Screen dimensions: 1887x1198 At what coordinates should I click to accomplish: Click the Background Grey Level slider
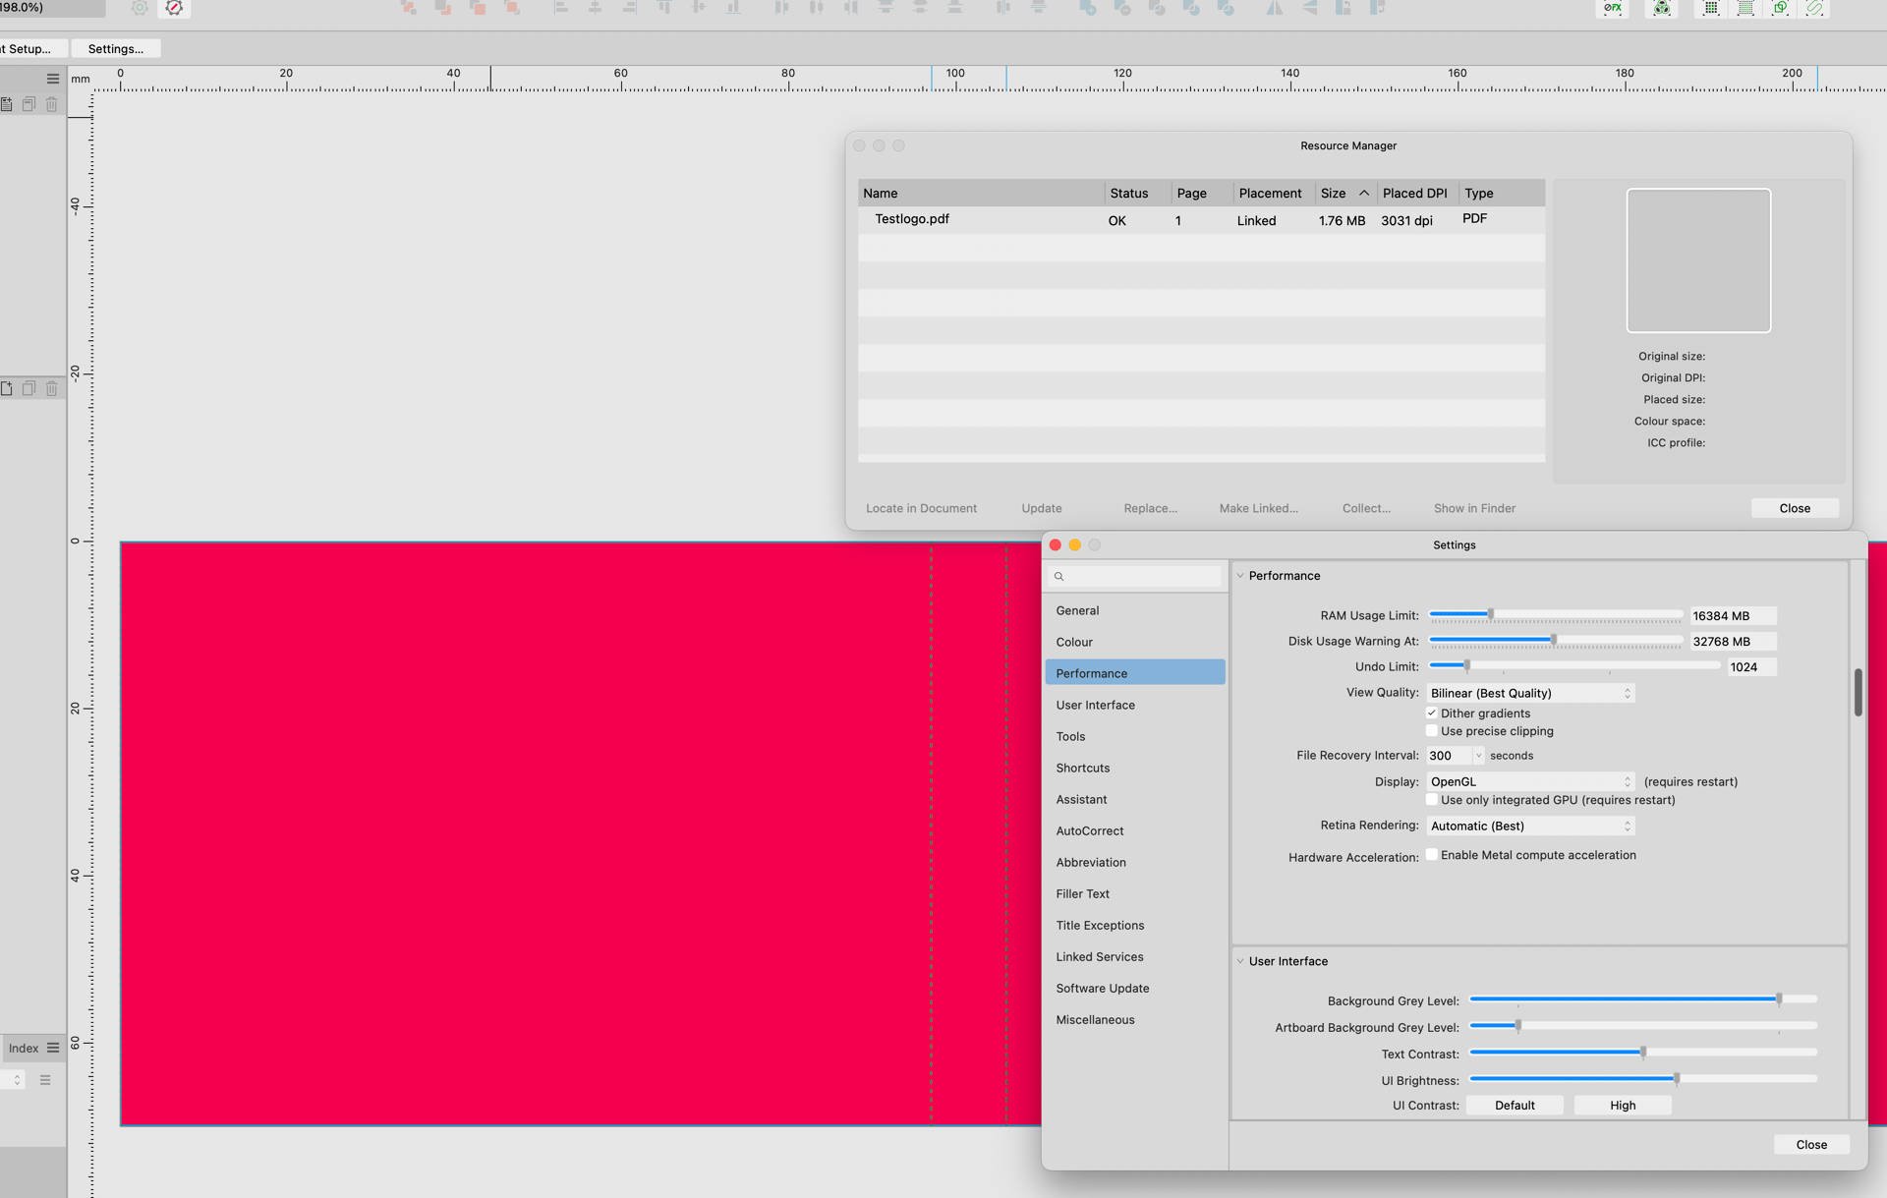click(x=1643, y=999)
